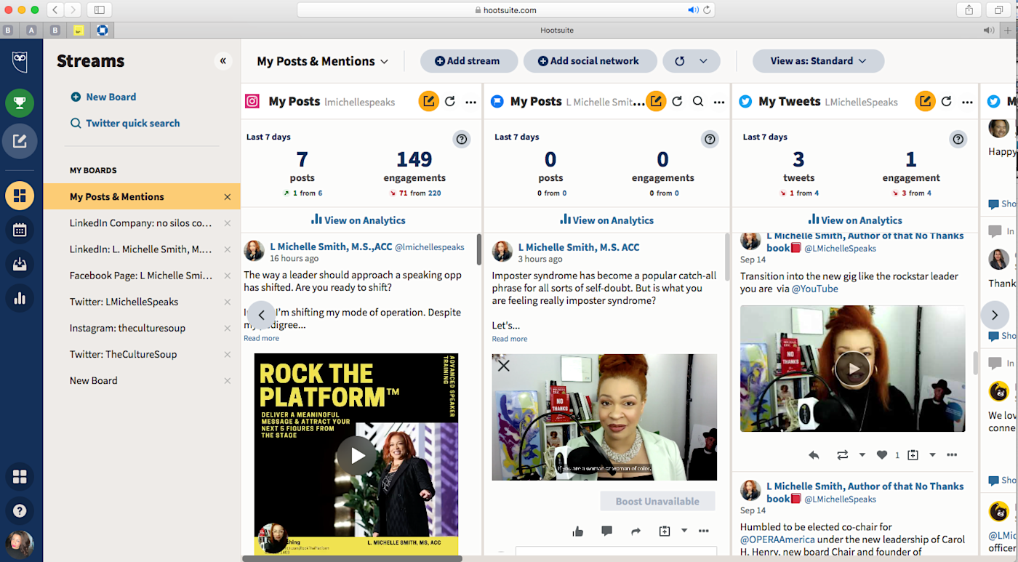Image resolution: width=1018 pixels, height=562 pixels.
Task: Refresh the Facebook My Posts stream
Action: [677, 102]
